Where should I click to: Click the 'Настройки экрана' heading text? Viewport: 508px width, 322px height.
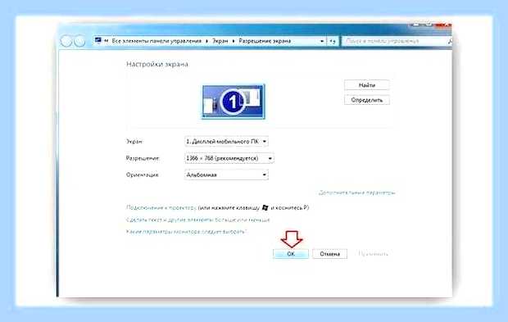pos(157,64)
